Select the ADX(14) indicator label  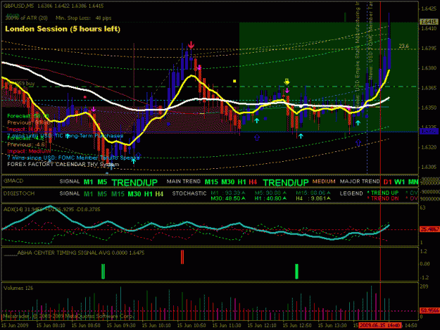[x=51, y=209]
